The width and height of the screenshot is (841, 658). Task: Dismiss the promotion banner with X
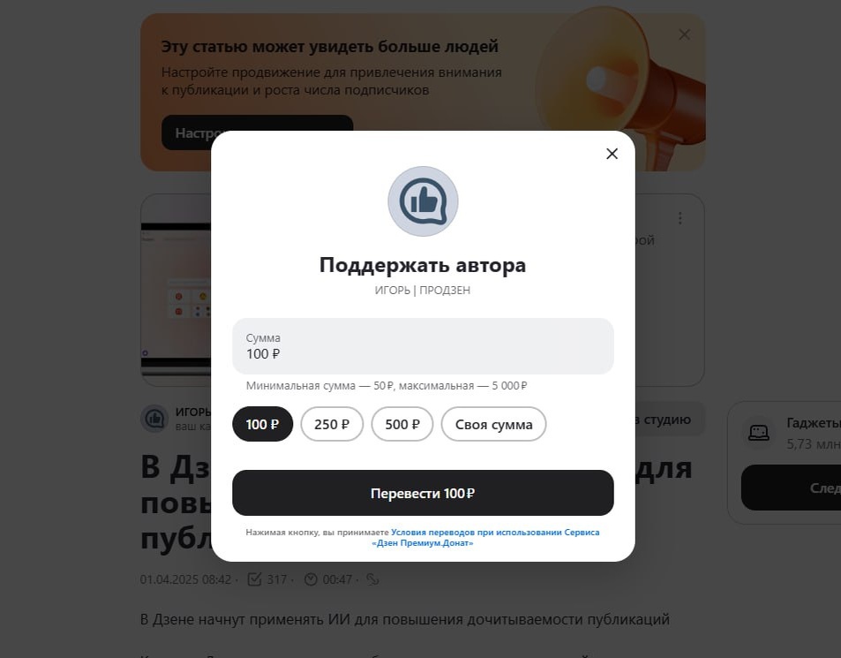tap(684, 34)
